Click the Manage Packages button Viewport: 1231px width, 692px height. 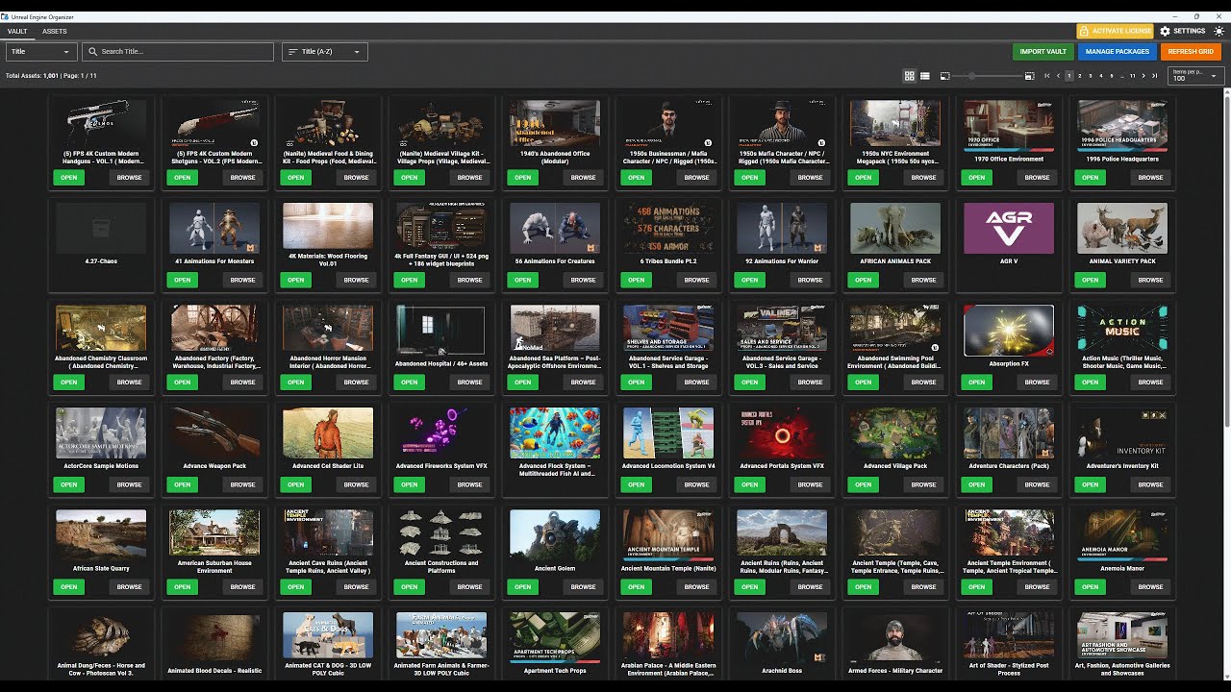tap(1117, 52)
